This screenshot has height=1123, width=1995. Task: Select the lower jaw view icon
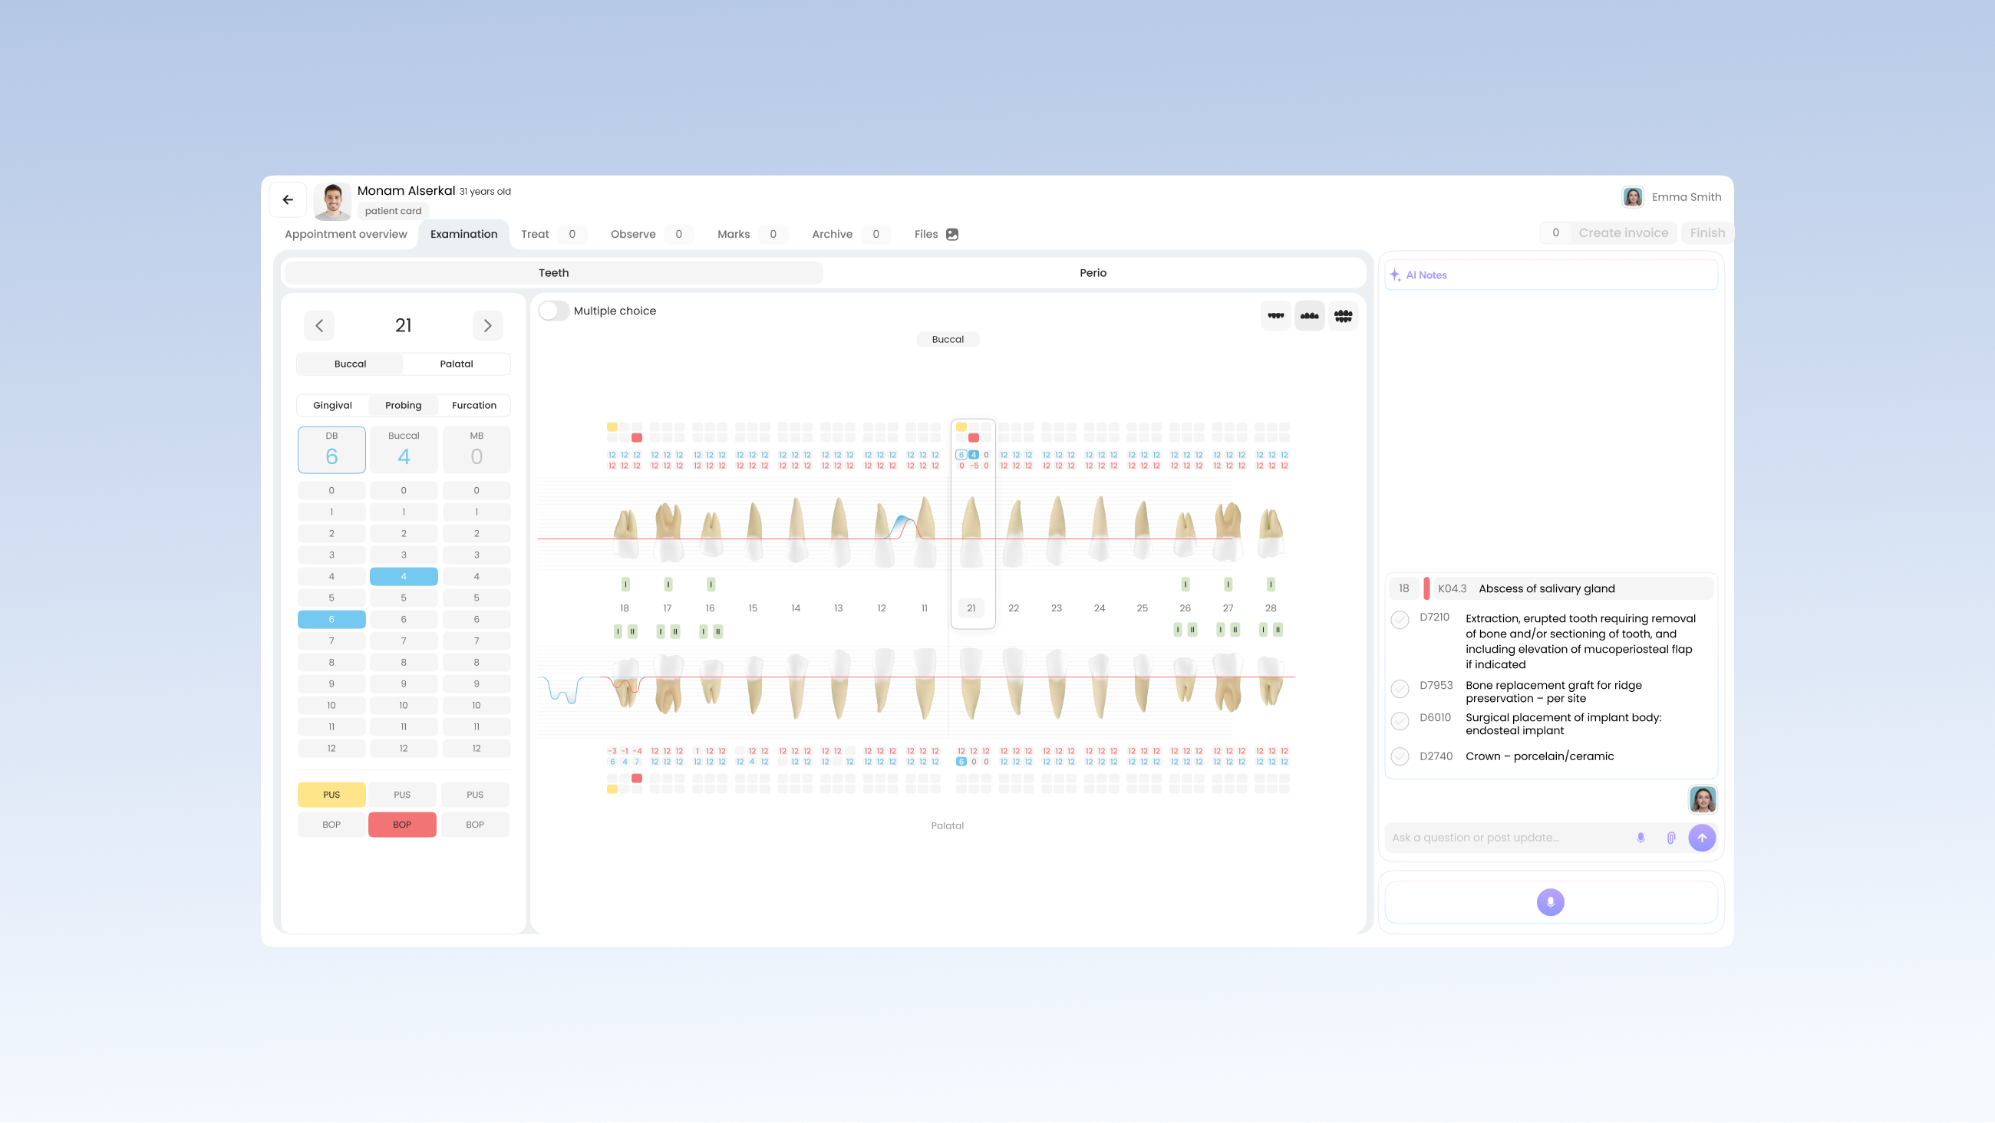1310,316
